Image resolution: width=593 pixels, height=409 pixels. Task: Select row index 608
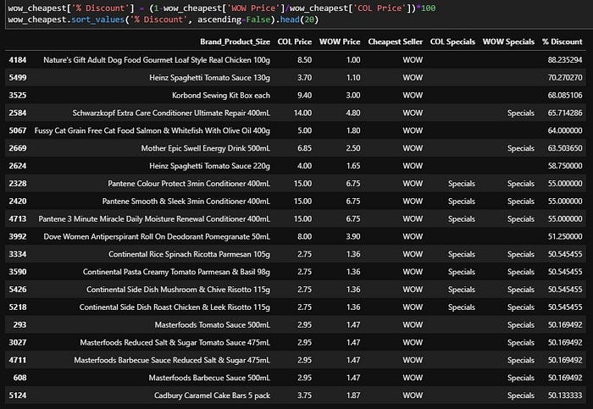(x=19, y=378)
